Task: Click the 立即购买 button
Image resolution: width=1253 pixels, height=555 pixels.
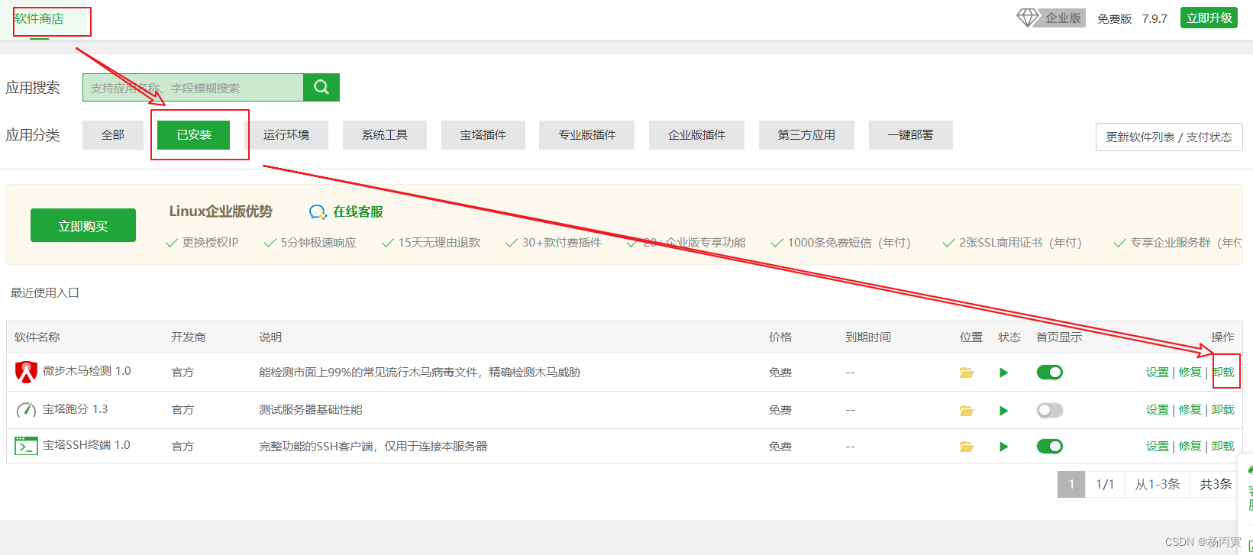Action: (83, 226)
